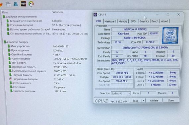Image resolution: width=189 pixels, height=125 pixels.
Task: Click the field column header
Action: (5, 12)
